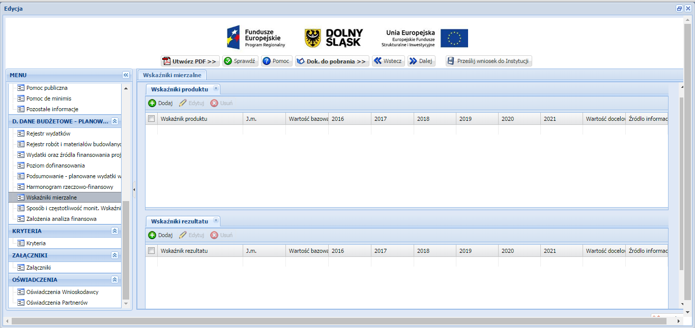This screenshot has width=695, height=328.
Task: Click Usuń in Wskaźniki produktu toolbar
Action: coord(221,103)
